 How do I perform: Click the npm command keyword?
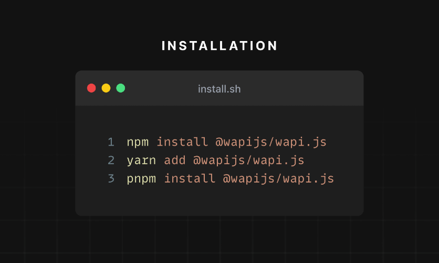[138, 143]
